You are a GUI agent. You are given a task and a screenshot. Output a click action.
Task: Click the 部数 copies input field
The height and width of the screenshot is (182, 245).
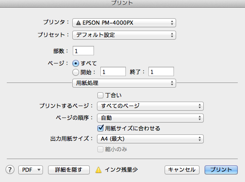pos(83,51)
